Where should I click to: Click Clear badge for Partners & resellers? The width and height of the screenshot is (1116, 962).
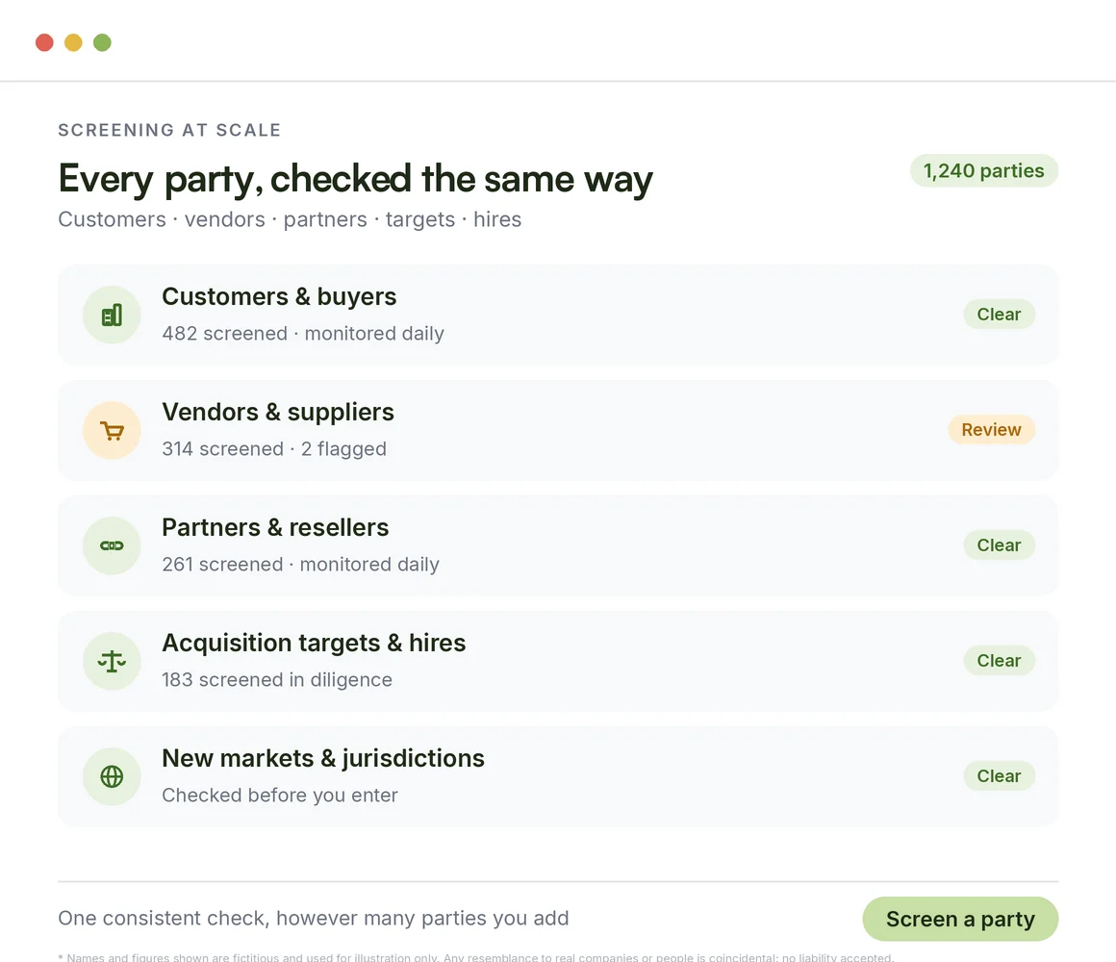(x=999, y=545)
